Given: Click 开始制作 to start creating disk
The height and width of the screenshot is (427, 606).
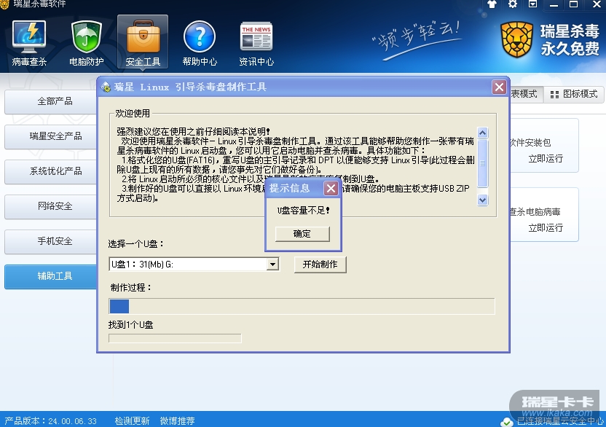Looking at the screenshot, I should click(320, 265).
